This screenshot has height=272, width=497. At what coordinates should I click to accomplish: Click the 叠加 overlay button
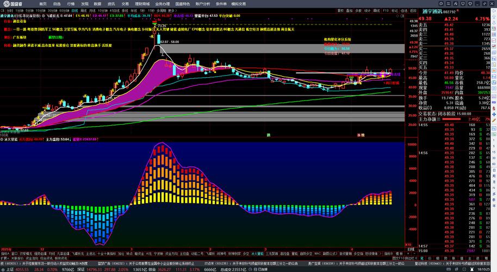click(x=349, y=10)
